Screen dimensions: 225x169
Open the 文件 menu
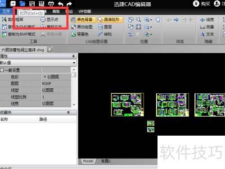point(6,11)
